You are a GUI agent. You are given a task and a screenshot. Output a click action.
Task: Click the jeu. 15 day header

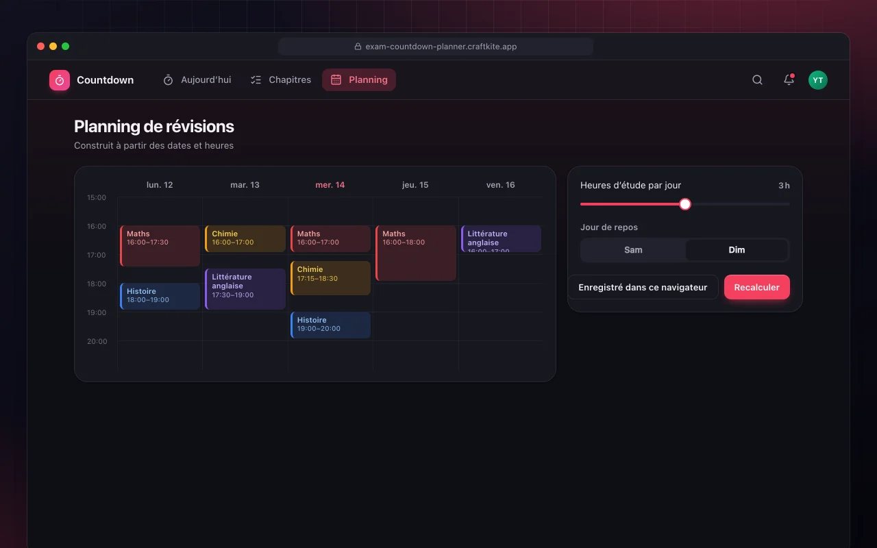click(415, 185)
